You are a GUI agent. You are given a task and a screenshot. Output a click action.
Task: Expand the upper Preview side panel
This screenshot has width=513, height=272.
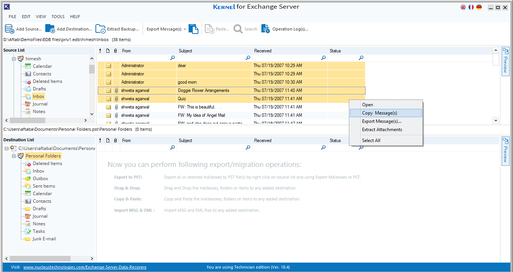[x=505, y=61]
